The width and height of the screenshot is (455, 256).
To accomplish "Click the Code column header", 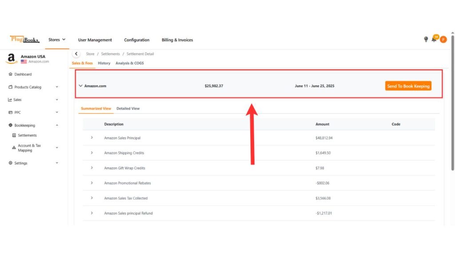I will point(396,124).
